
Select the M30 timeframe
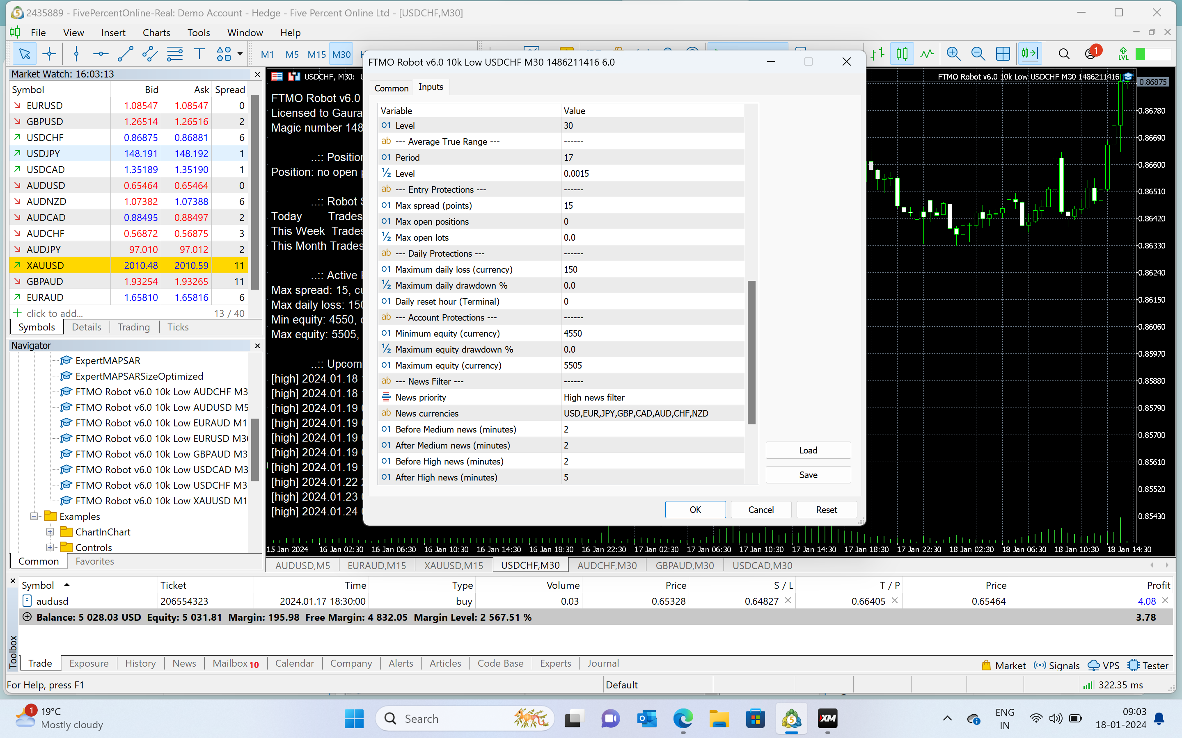[341, 54]
